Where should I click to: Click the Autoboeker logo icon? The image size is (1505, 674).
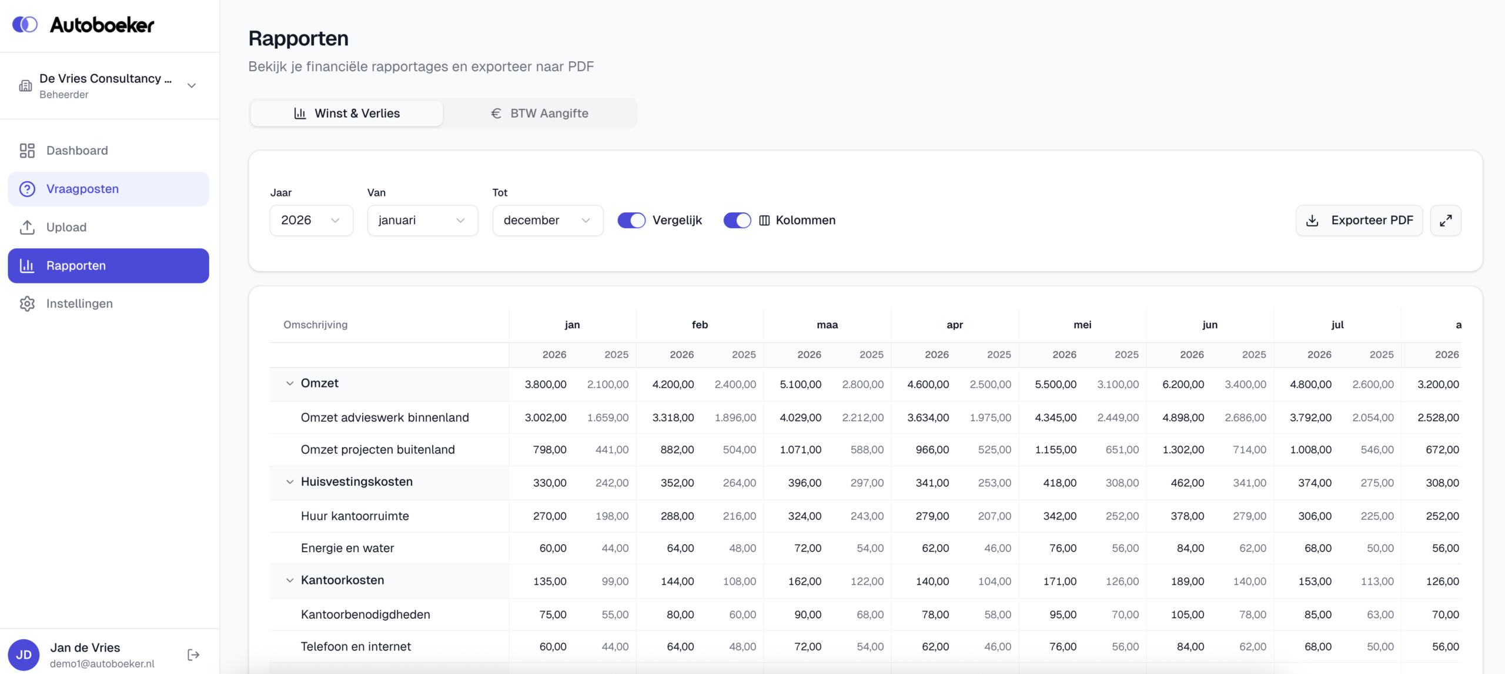coord(25,25)
